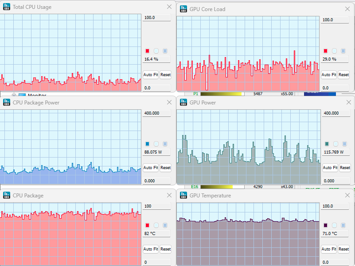Image resolution: width=355 pixels, height=266 pixels.
Task: Pick the pale background swatch in CPU Package window
Action: tap(156, 225)
